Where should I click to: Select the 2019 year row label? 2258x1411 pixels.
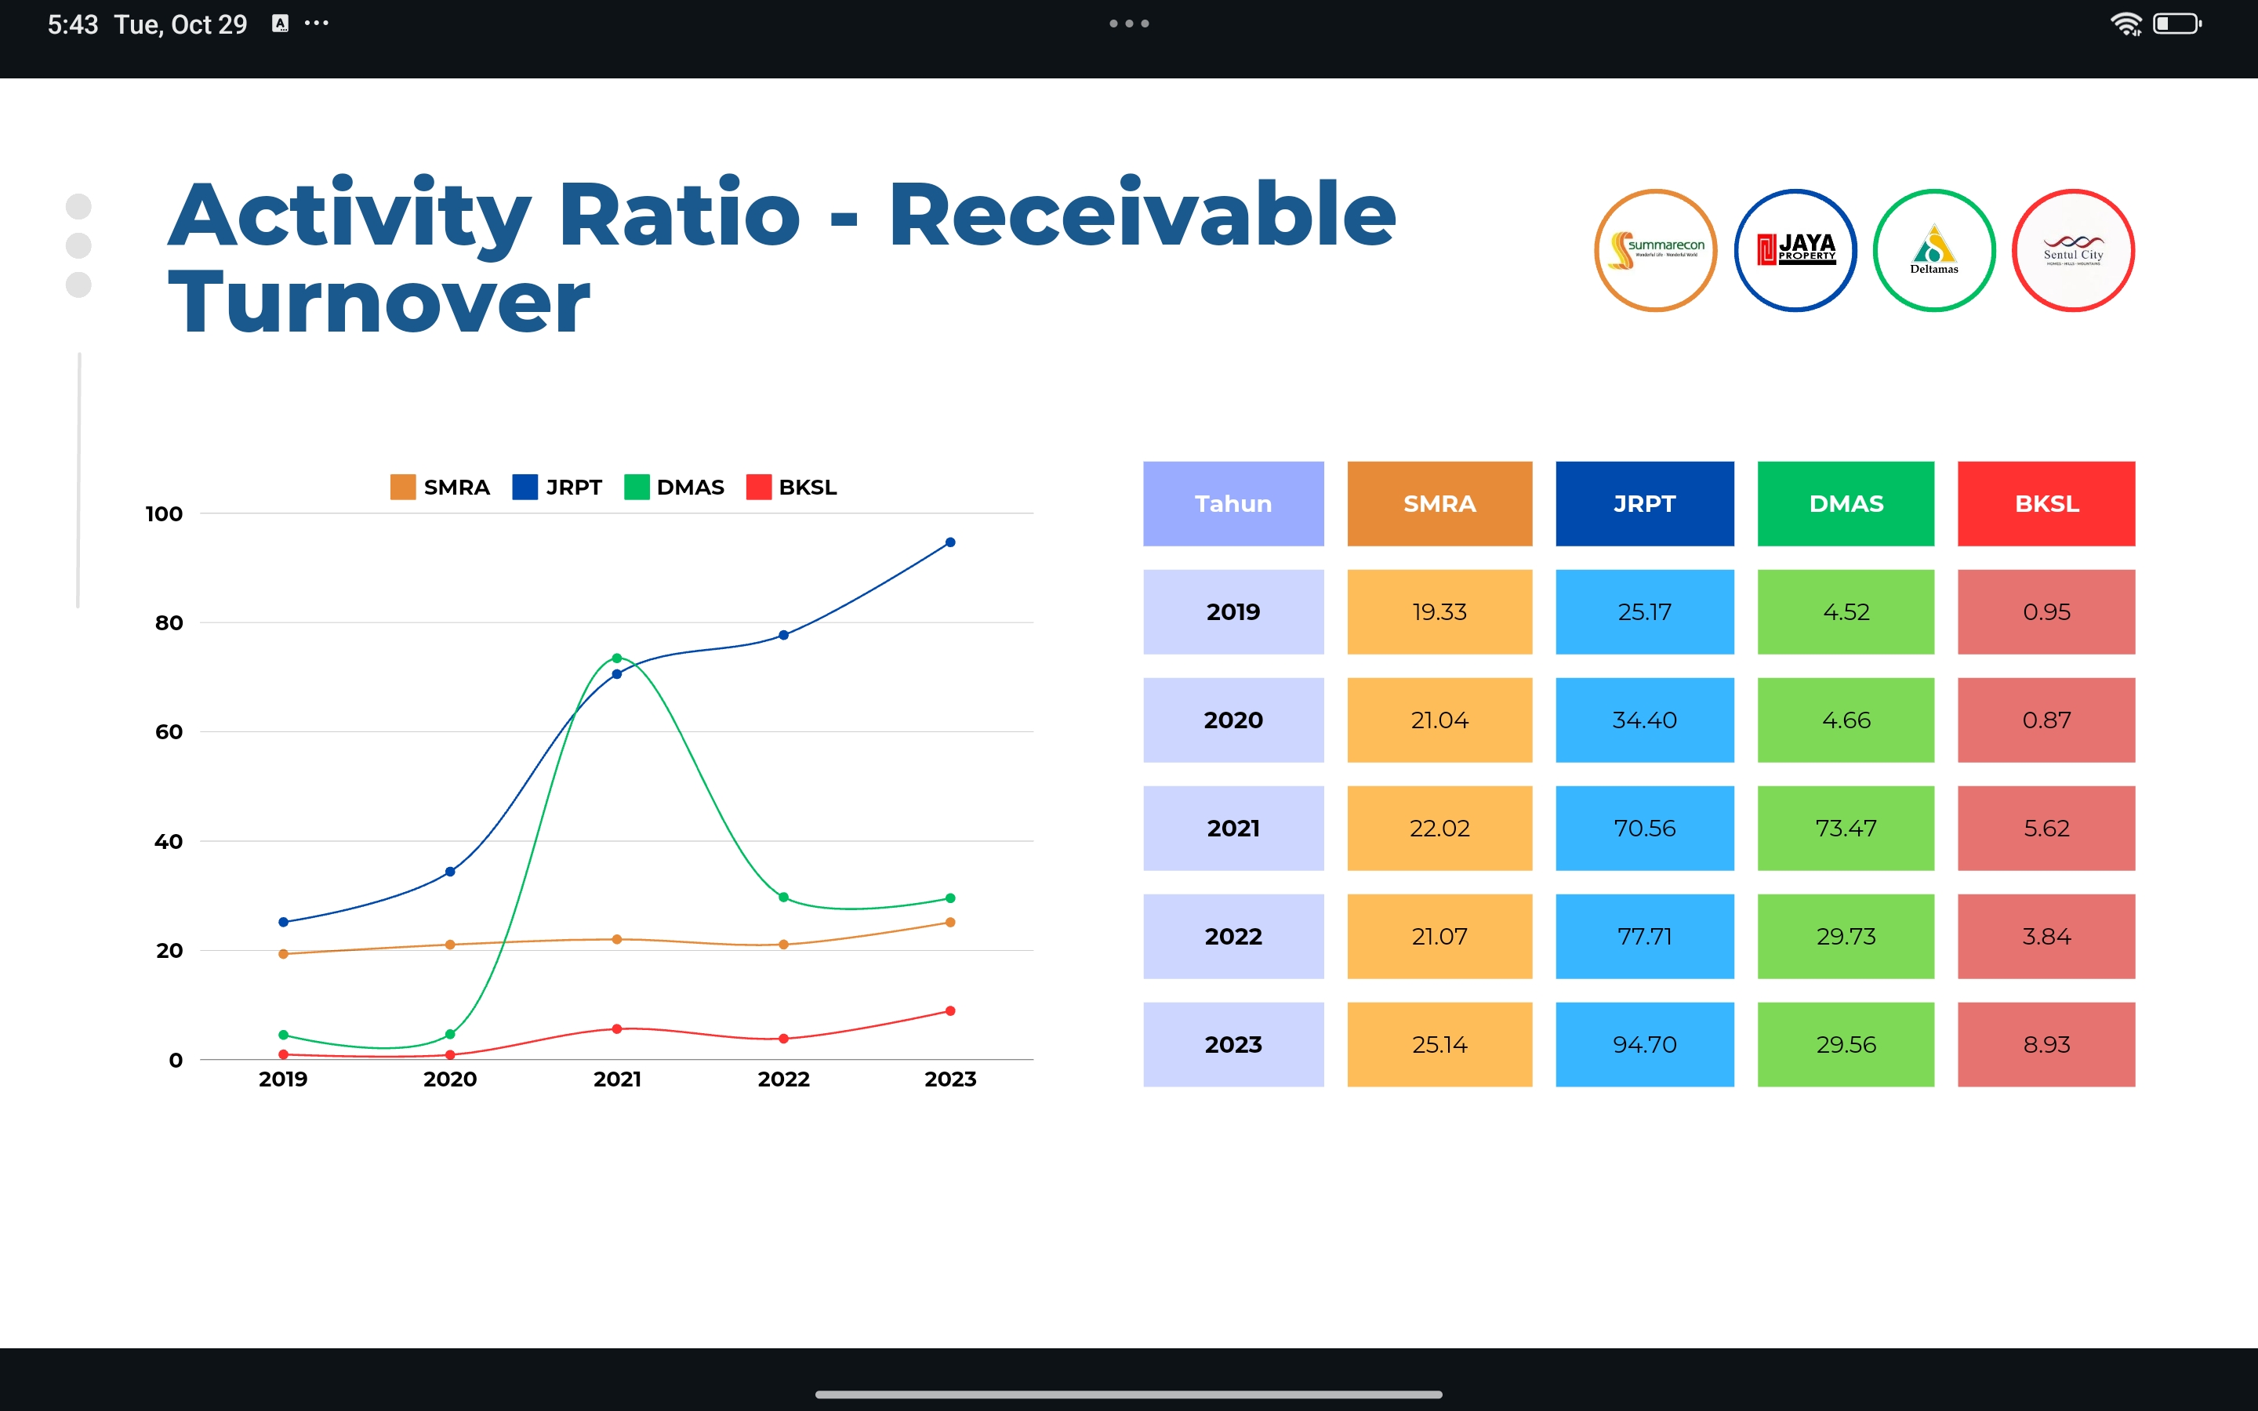point(1233,612)
